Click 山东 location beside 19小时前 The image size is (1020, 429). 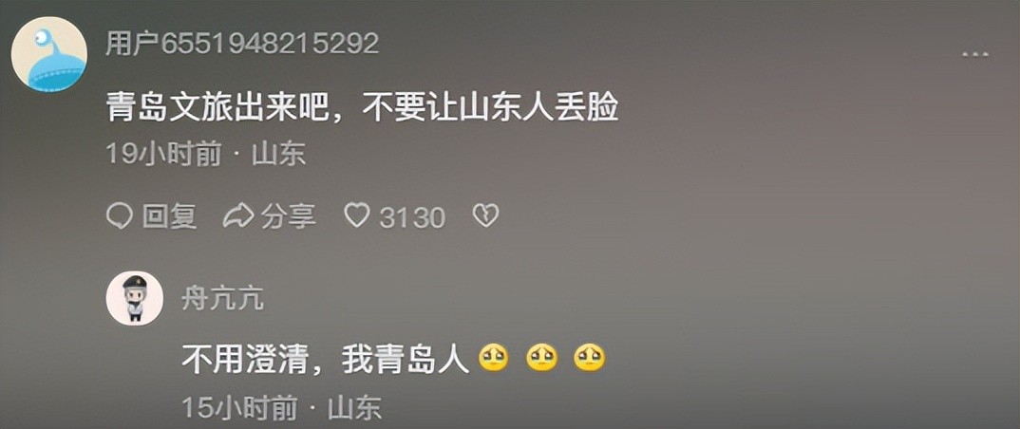[x=278, y=156]
